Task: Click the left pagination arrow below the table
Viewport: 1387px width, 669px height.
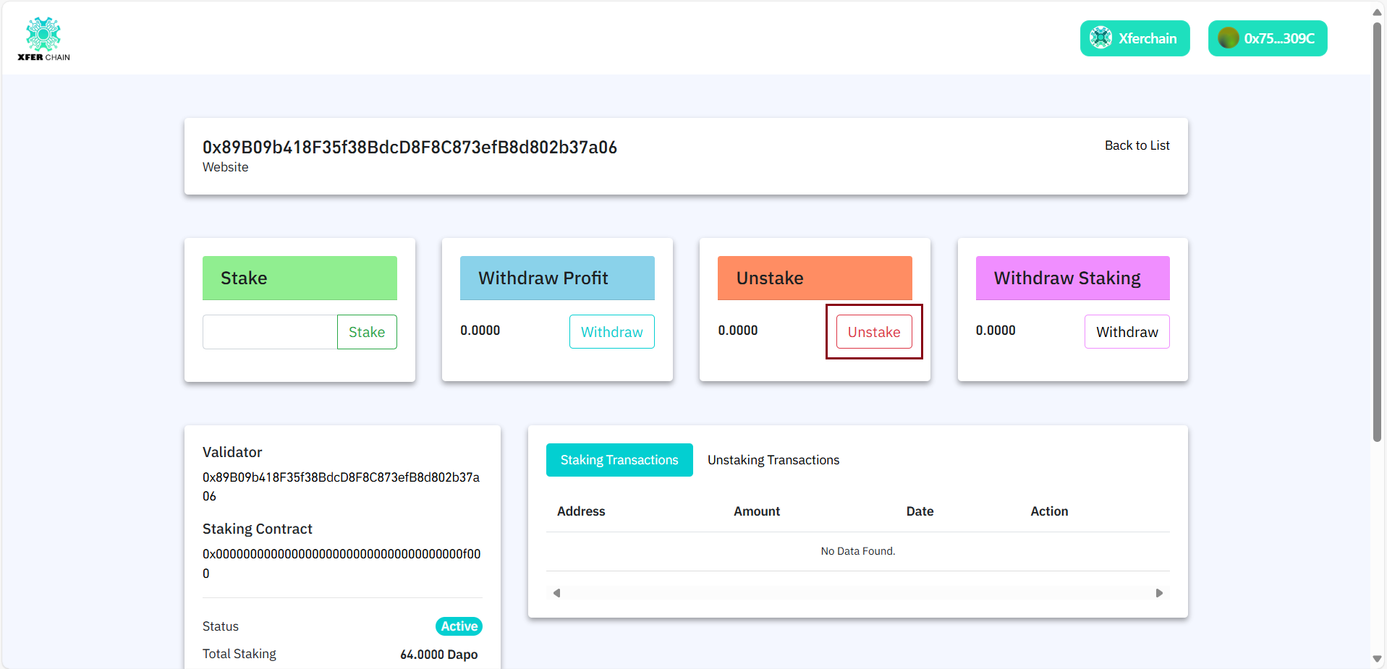Action: [556, 592]
